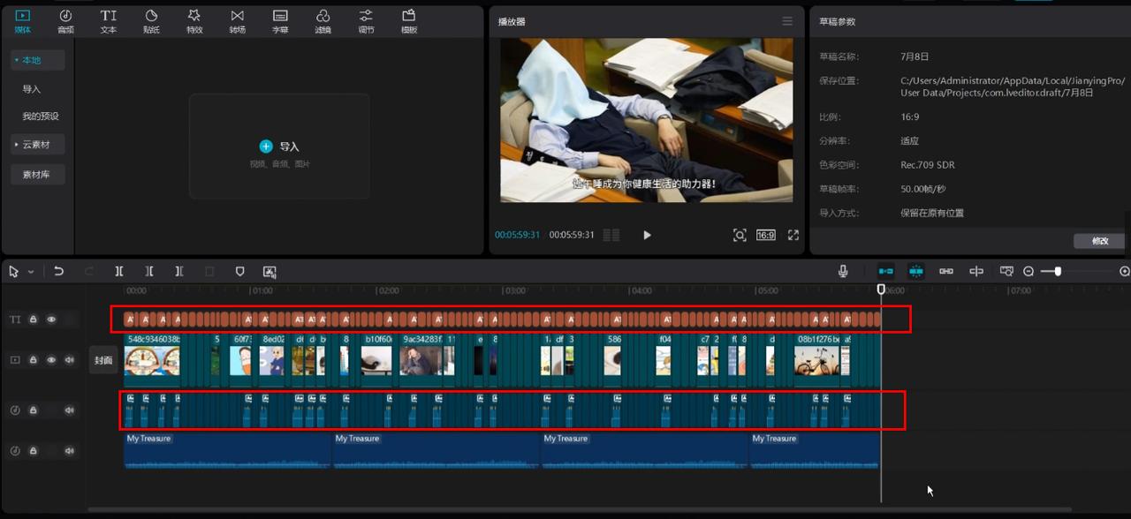This screenshot has height=519, width=1131.
Task: Add a marker with the shield icon
Action: (x=239, y=272)
